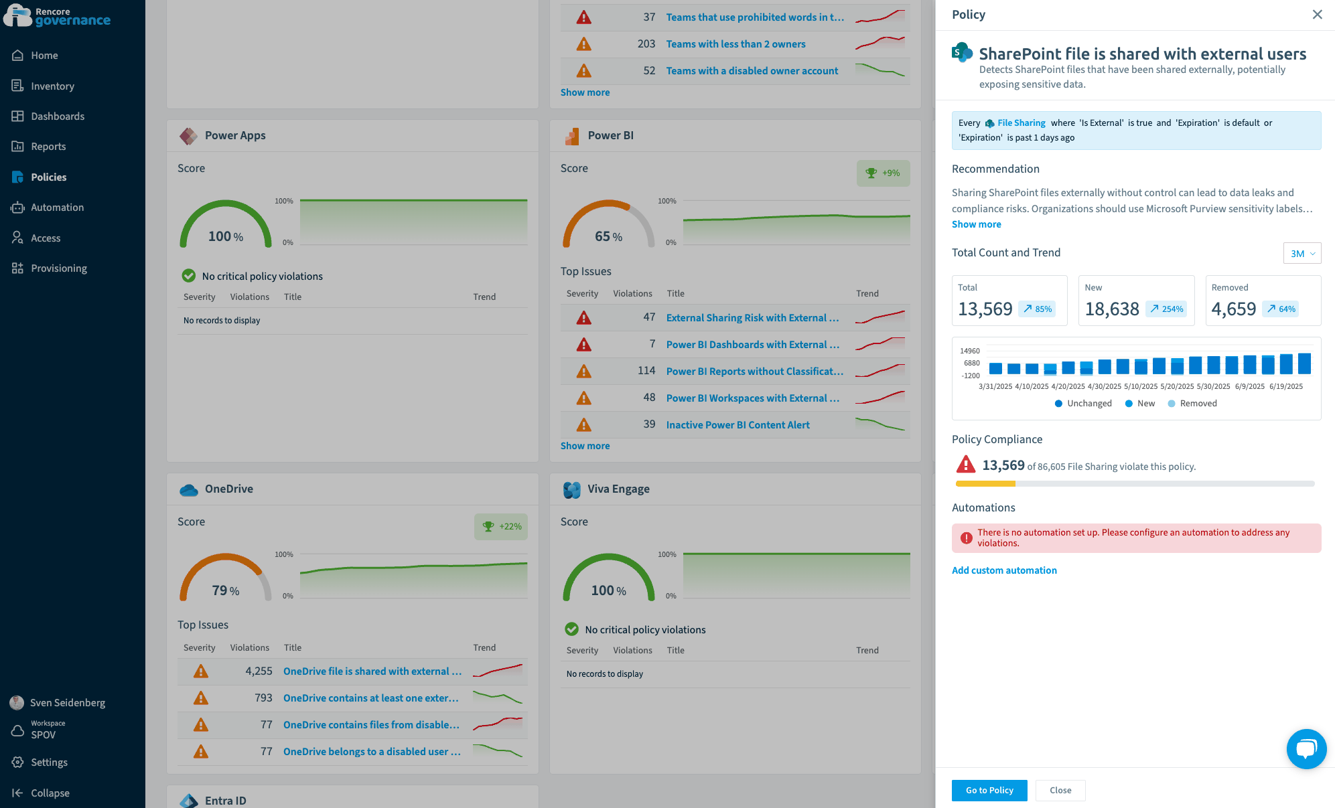The height and width of the screenshot is (808, 1335).
Task: Open the Reports menu item
Action: pyautogui.click(x=48, y=147)
